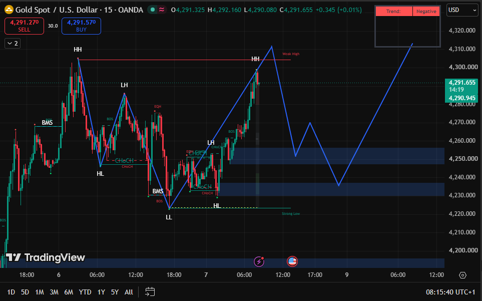Click the green market status indicator

pyautogui.click(x=153, y=10)
